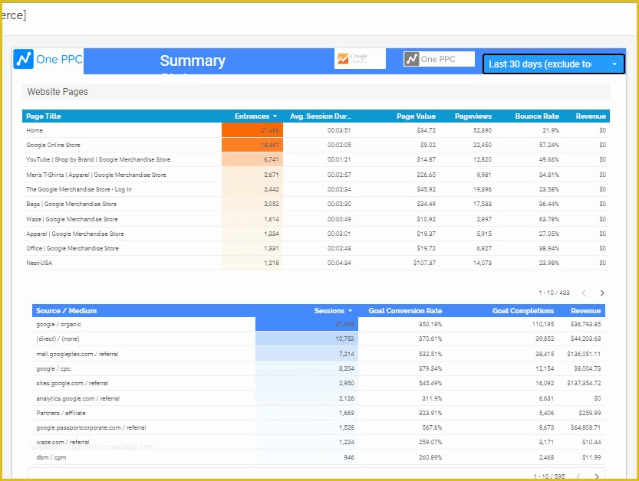Click the Website Pages section heading
The width and height of the screenshot is (639, 481).
point(58,92)
